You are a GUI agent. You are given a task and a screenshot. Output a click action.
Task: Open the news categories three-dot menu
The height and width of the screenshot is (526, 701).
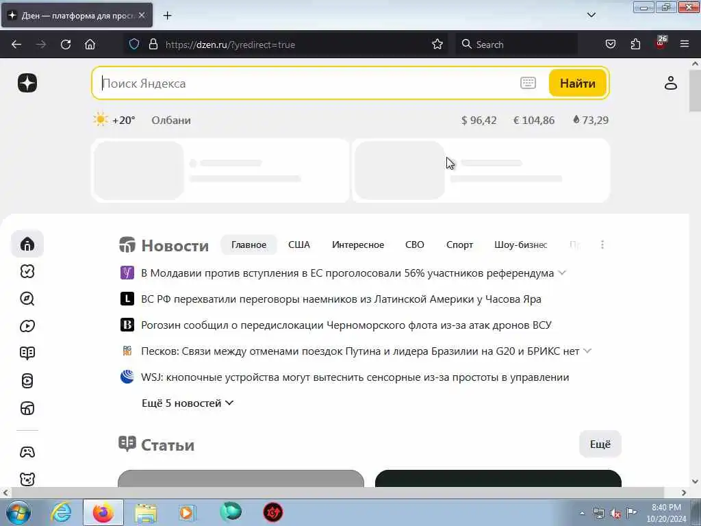[x=602, y=245]
